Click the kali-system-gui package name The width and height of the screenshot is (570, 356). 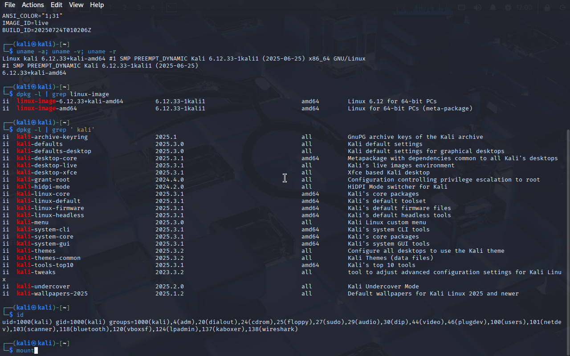43,244
